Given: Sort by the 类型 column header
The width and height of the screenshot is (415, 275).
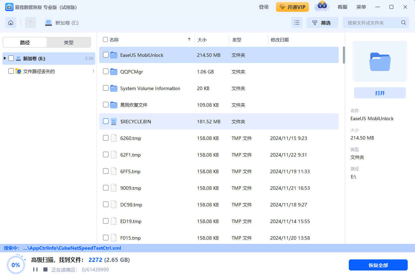Looking at the screenshot, I should 236,40.
